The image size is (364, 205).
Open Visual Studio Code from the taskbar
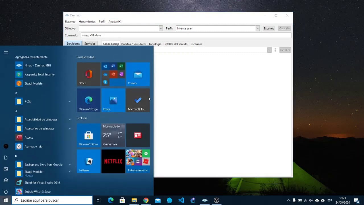point(181,200)
